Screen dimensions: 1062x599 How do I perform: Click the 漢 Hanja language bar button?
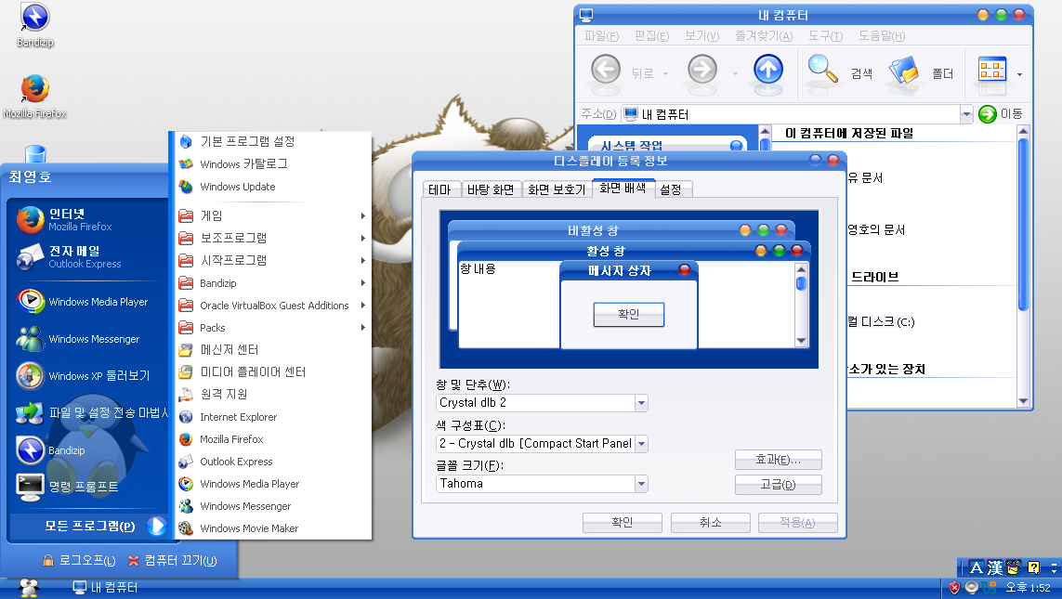(994, 567)
